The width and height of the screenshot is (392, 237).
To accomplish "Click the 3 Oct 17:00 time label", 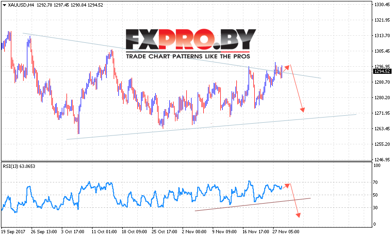I will [73, 232].
